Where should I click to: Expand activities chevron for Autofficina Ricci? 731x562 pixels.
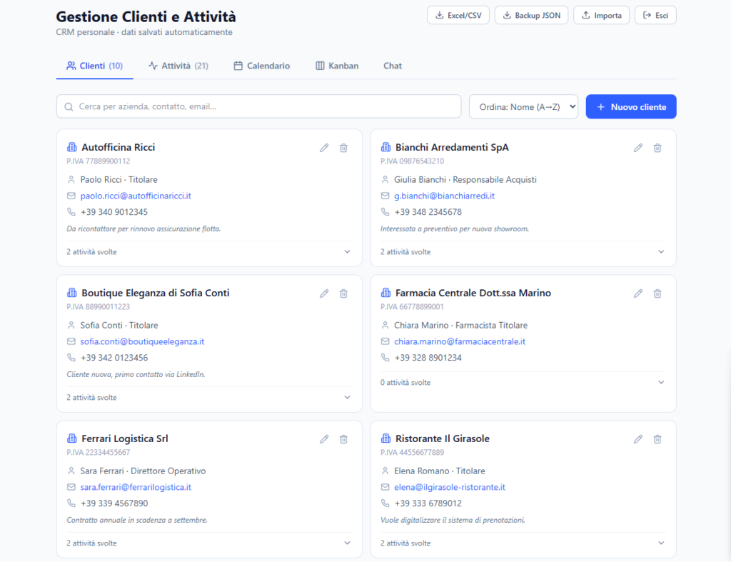(x=348, y=252)
